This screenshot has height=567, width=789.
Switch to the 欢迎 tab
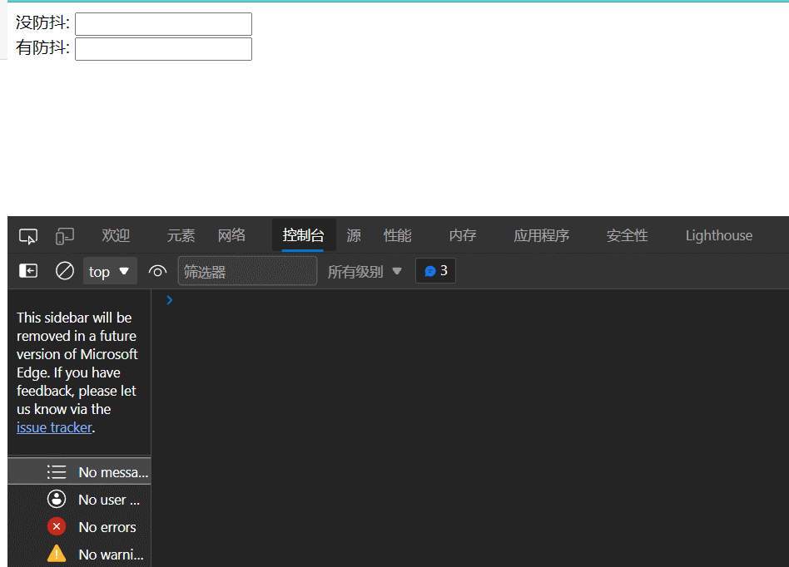click(x=116, y=235)
